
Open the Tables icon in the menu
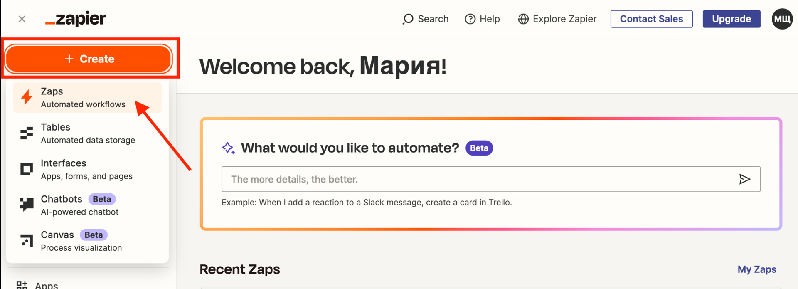[x=27, y=133]
